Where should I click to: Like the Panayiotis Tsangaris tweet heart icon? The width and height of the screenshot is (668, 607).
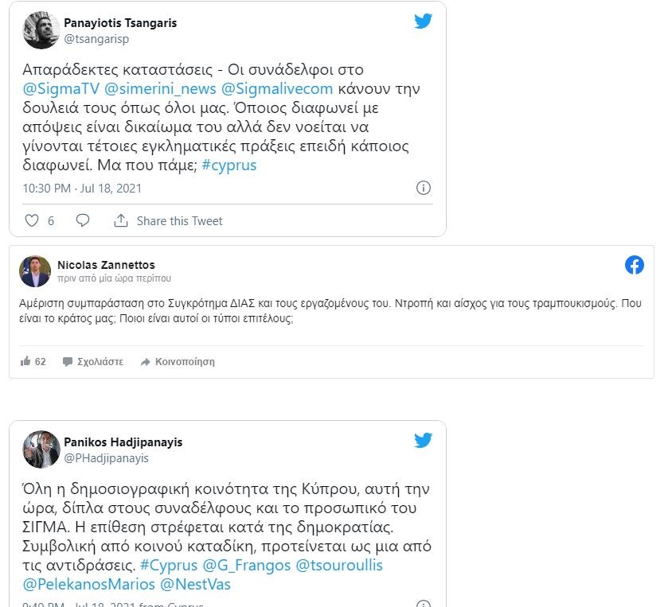point(32,220)
